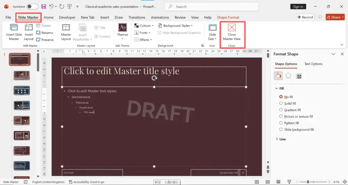Screen dimensions: 348x185
Task: Select the first slide master thumbnail
Action: [20, 59]
